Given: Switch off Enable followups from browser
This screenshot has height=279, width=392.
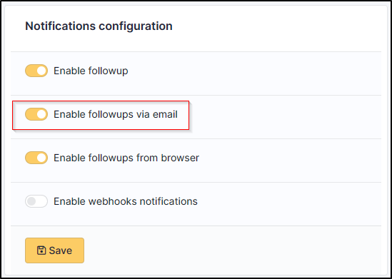Looking at the screenshot, I should pyautogui.click(x=36, y=158).
